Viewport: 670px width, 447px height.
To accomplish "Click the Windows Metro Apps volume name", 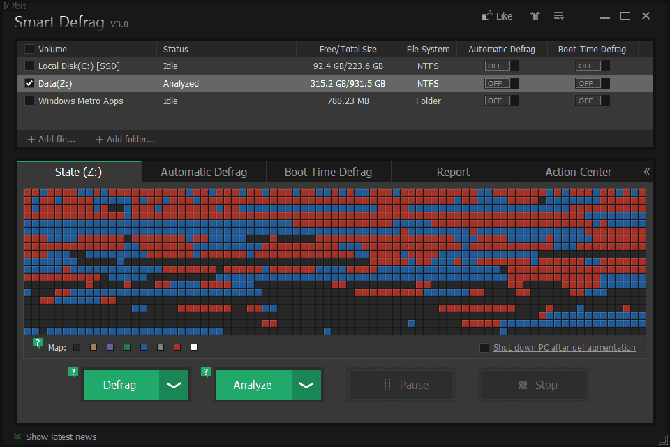I will 81,101.
